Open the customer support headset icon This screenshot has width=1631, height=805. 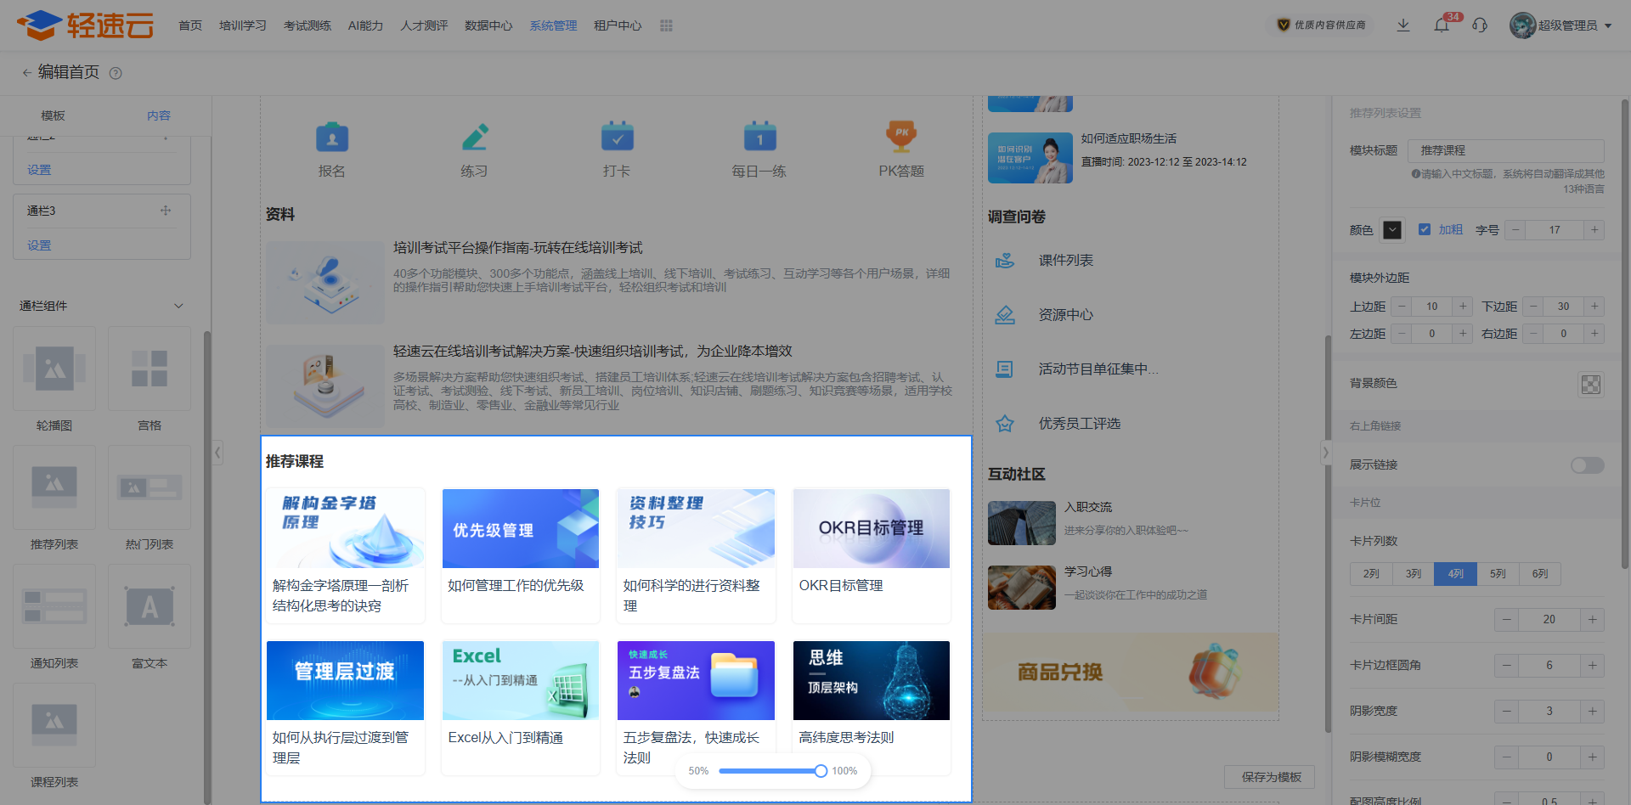(x=1480, y=25)
